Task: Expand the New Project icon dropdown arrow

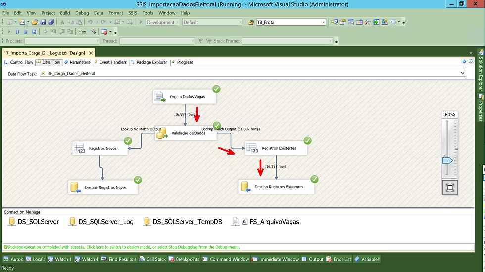Action: pyautogui.click(x=15, y=22)
